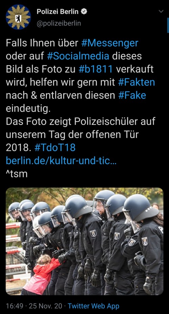Open the Polizei Berlin profile avatar
The height and width of the screenshot is (314, 169).
click(18, 17)
